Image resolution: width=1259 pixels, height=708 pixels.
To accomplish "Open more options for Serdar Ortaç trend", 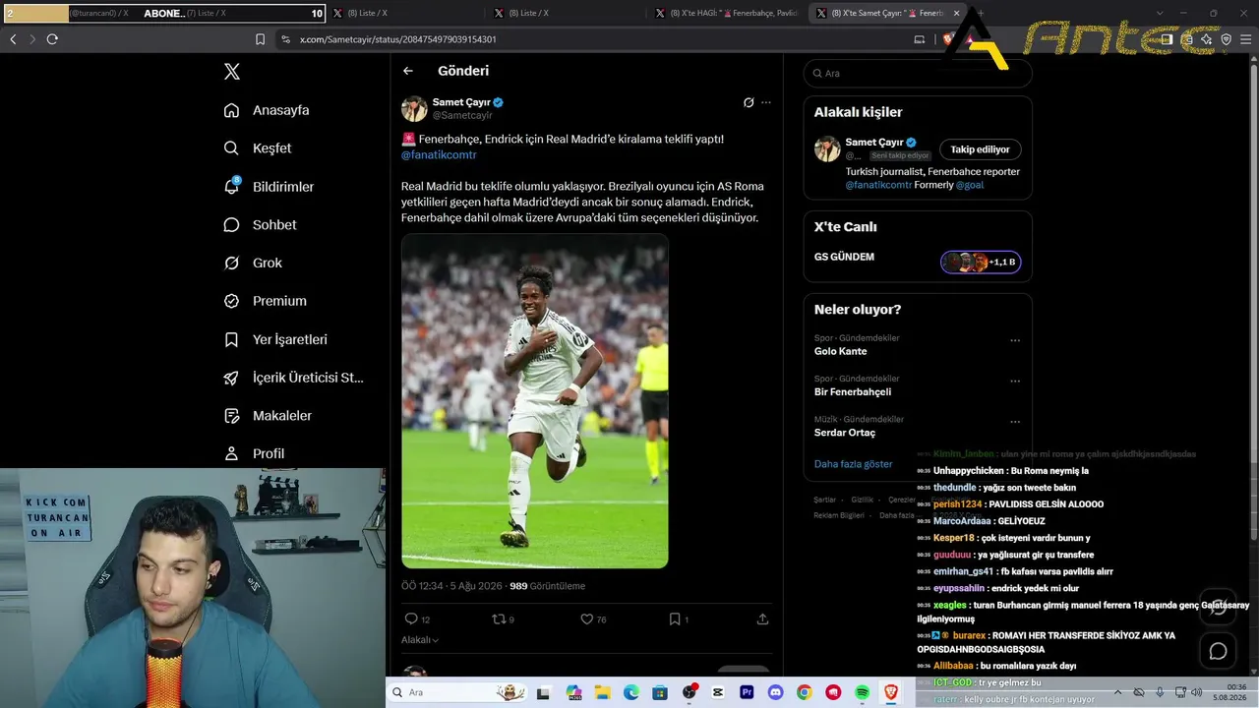I will click(1015, 422).
